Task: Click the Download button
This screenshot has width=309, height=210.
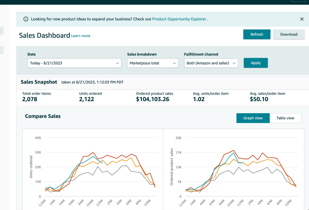Action: (x=289, y=34)
